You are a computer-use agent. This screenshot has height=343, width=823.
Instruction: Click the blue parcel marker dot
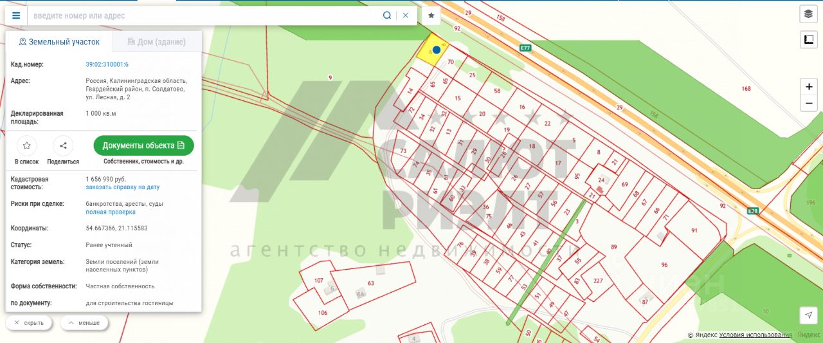pyautogui.click(x=437, y=50)
